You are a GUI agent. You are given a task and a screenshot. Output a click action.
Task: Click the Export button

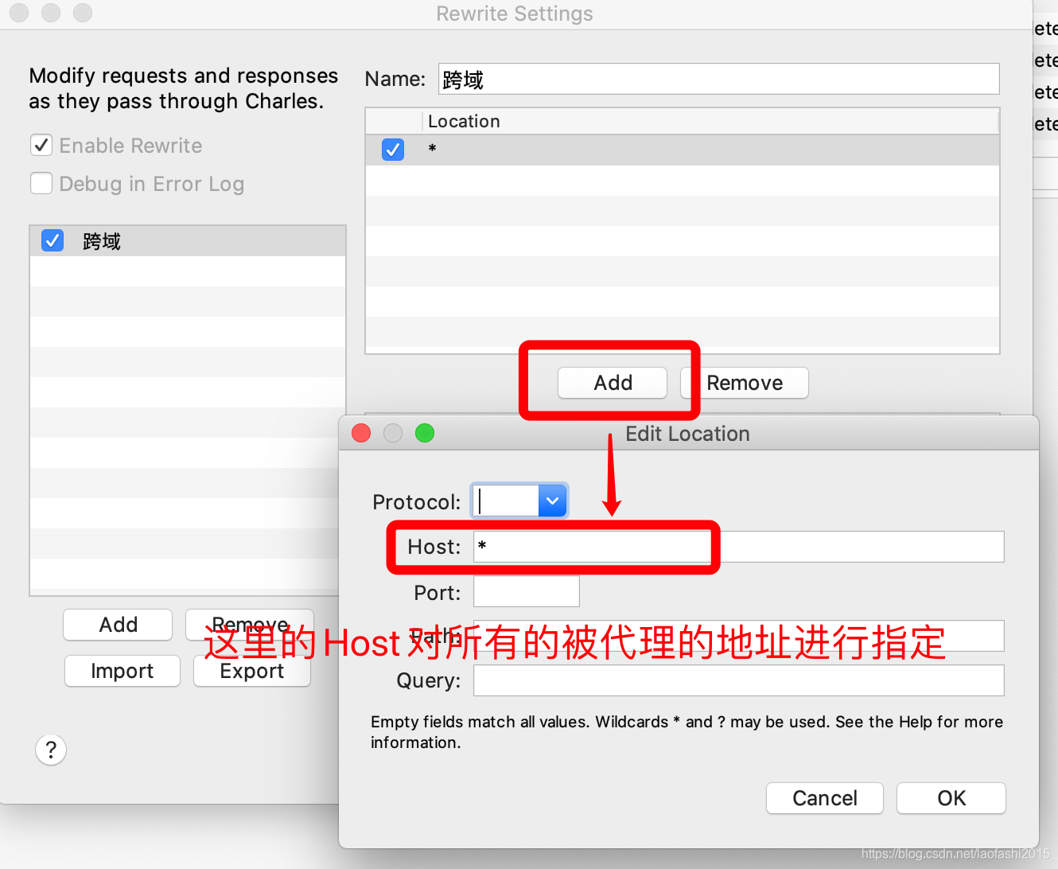tap(252, 671)
